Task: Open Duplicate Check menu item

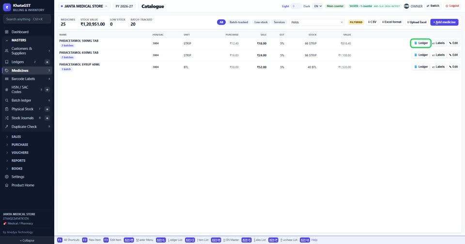Action: coord(27,126)
